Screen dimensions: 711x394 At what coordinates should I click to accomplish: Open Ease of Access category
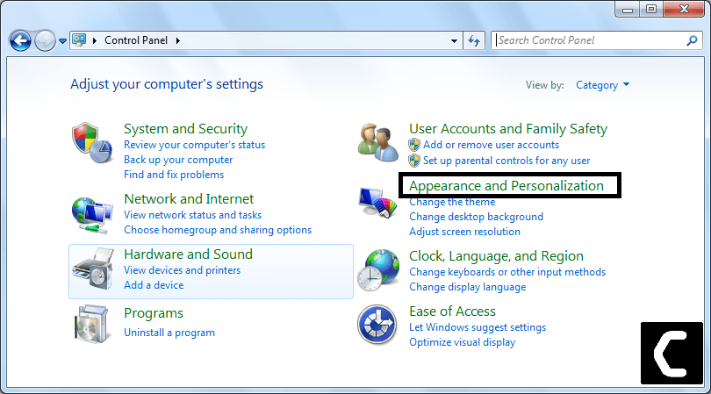pos(452,312)
